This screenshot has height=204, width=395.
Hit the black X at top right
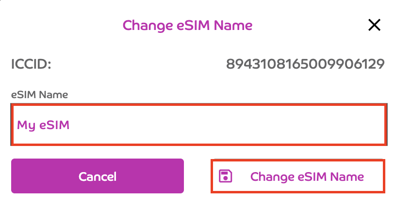pyautogui.click(x=374, y=25)
